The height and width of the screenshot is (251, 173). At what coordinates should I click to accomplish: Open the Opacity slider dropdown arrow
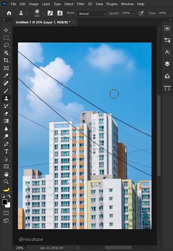(x=134, y=13)
